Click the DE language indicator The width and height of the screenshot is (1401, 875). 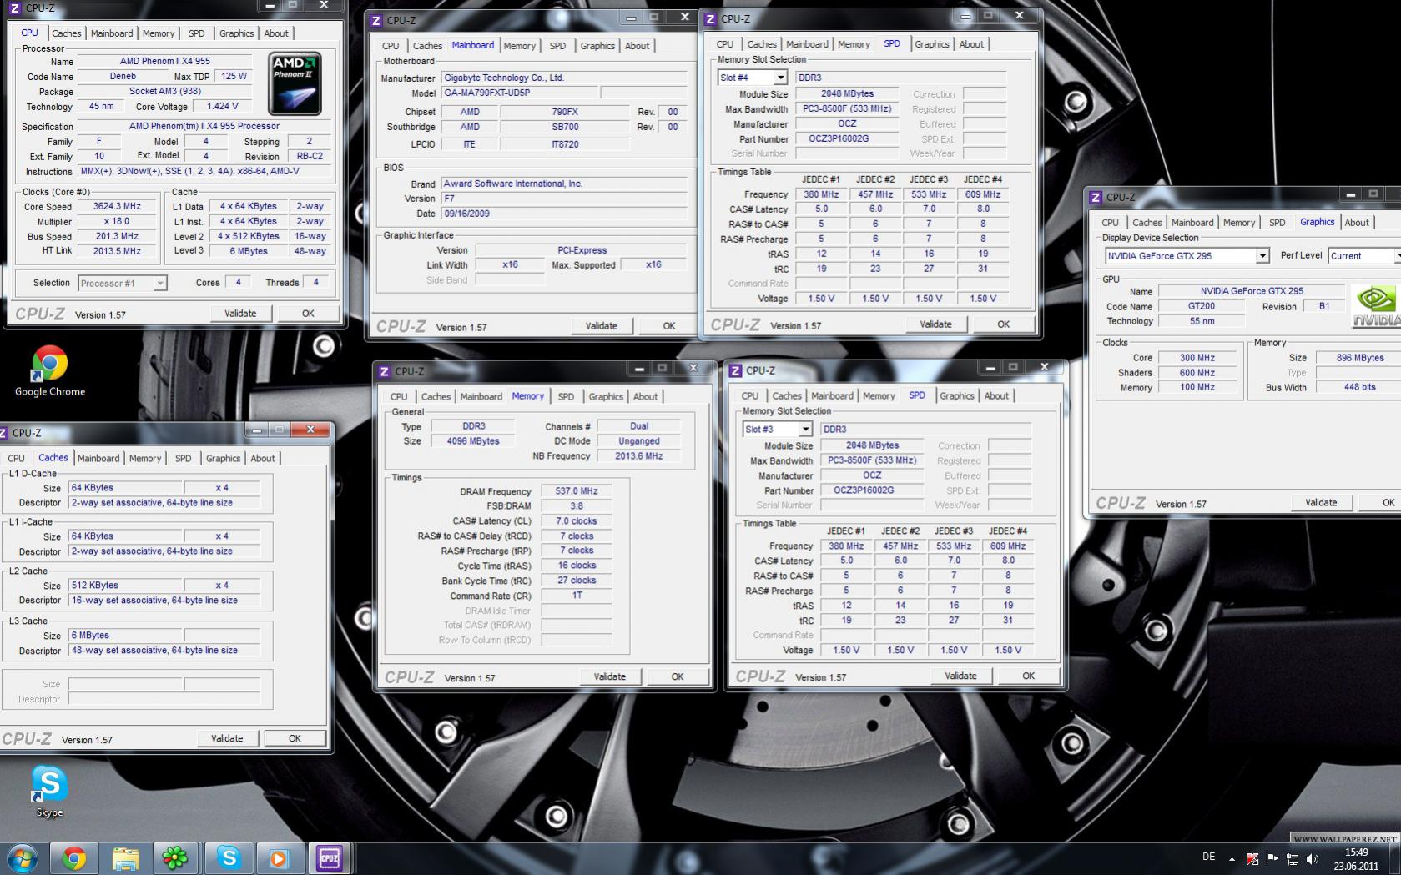(x=1208, y=857)
